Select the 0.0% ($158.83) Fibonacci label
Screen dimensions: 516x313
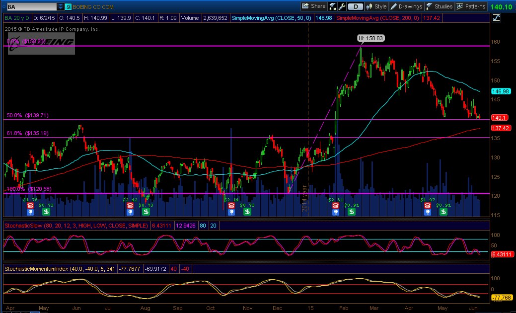(26, 41)
